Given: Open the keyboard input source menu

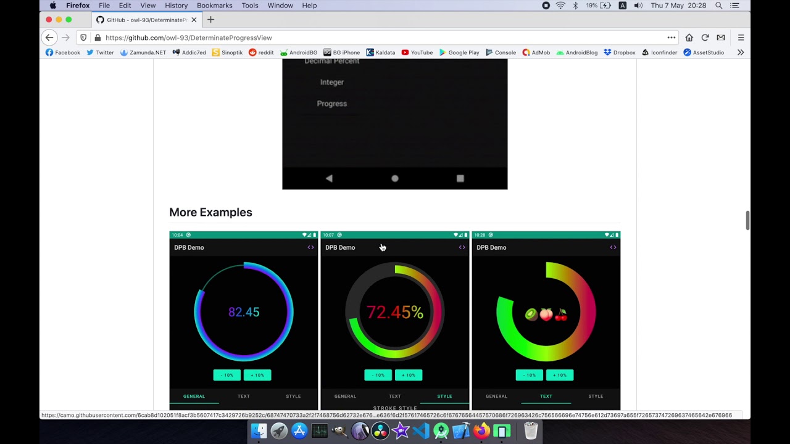Looking at the screenshot, I should pos(622,6).
